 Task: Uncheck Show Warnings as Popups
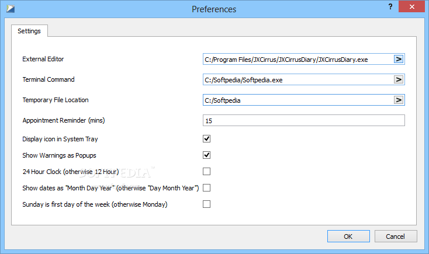[x=206, y=155]
